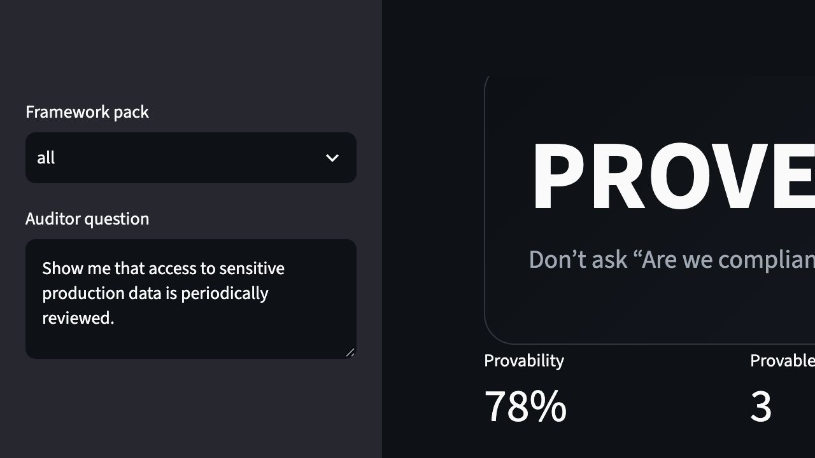Click the text area resize handle icon
The width and height of the screenshot is (815, 458).
pyautogui.click(x=350, y=352)
